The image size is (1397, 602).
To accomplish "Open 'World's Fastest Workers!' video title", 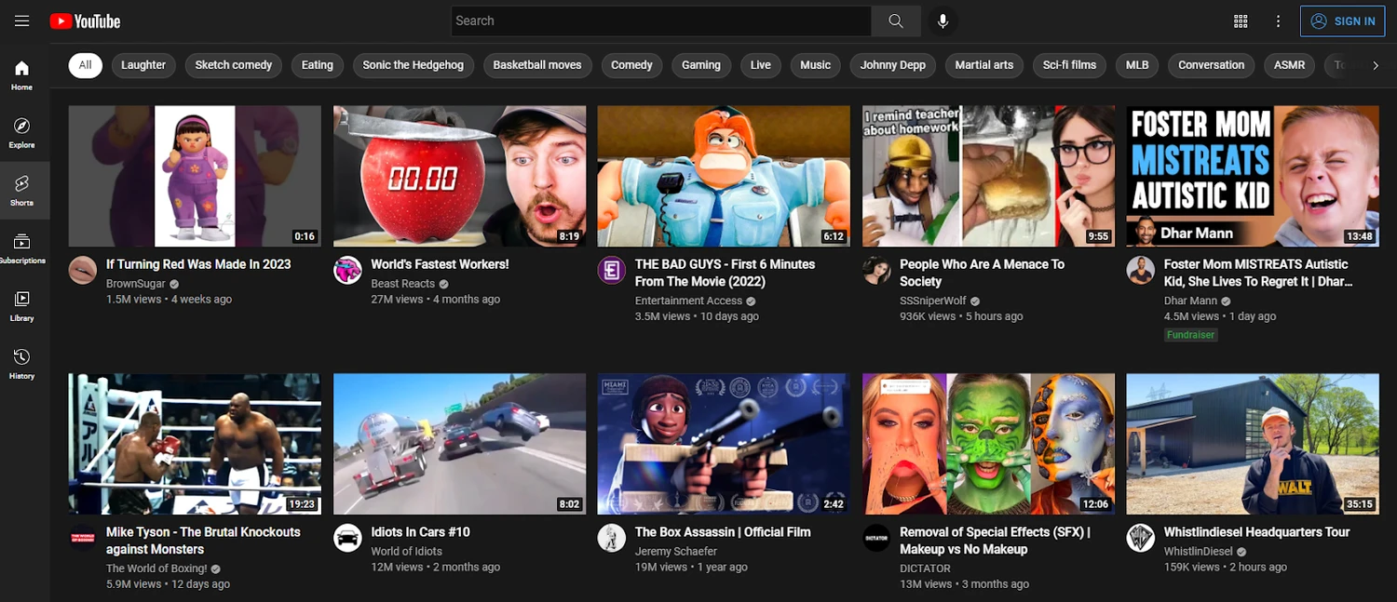I will [440, 264].
